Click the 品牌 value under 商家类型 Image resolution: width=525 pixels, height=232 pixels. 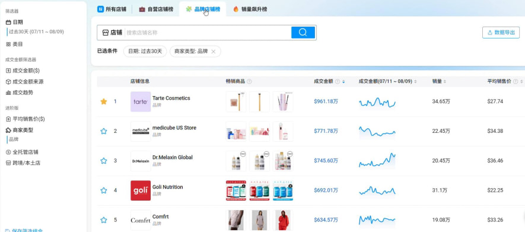click(14, 139)
